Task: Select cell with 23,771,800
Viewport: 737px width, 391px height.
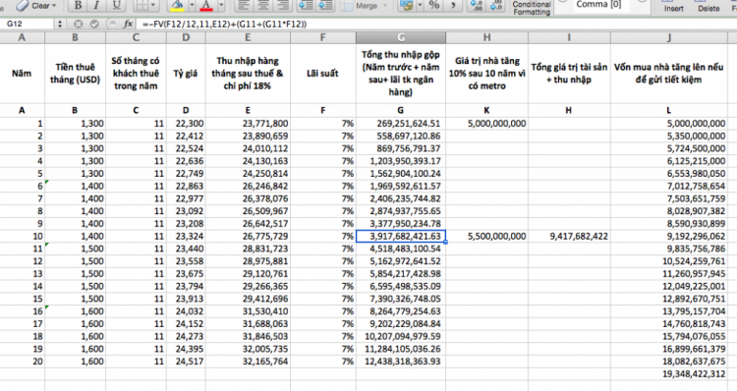Action: [x=248, y=124]
